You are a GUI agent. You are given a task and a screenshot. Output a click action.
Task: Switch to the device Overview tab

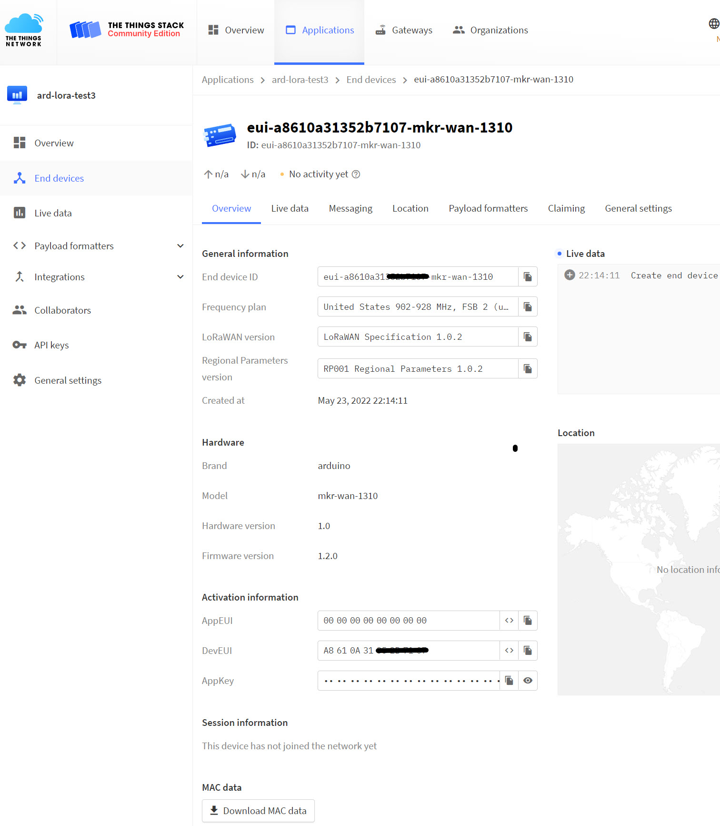point(231,208)
